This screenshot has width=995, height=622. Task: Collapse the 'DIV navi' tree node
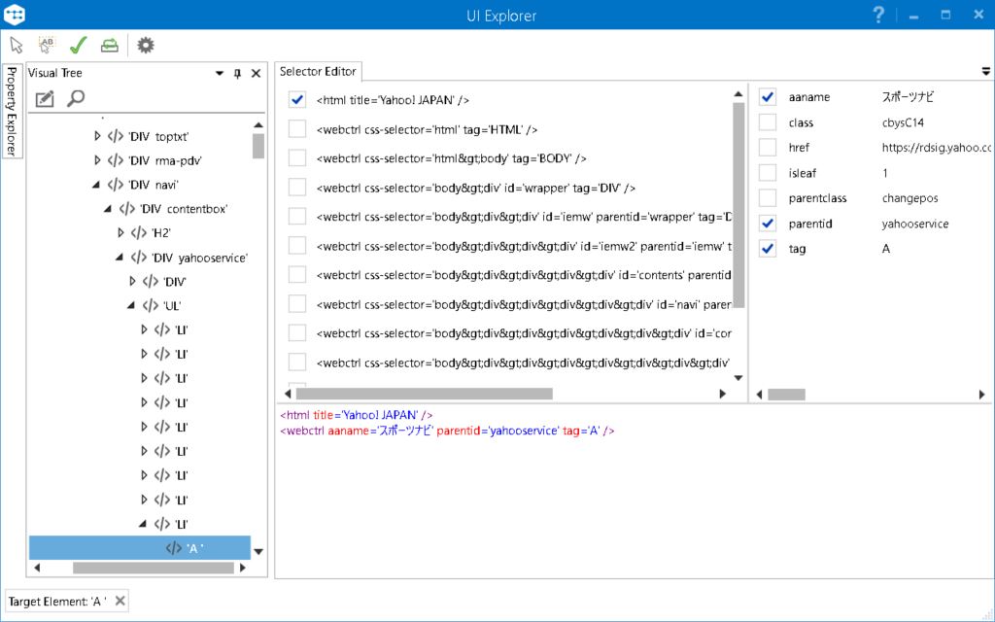96,185
